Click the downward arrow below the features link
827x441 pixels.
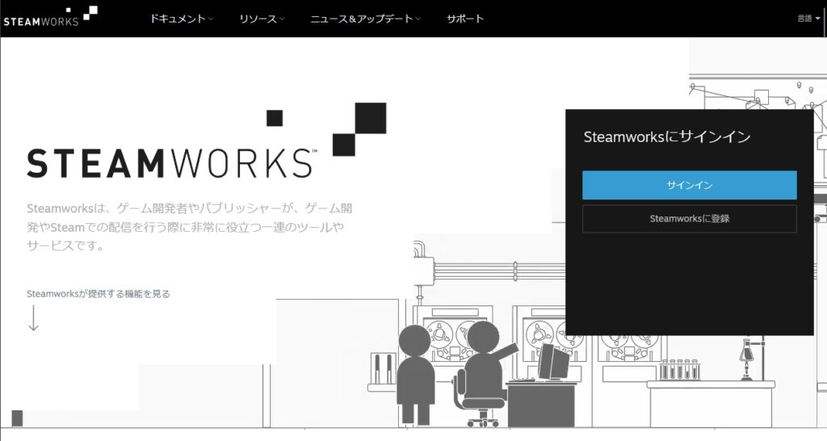(x=33, y=318)
